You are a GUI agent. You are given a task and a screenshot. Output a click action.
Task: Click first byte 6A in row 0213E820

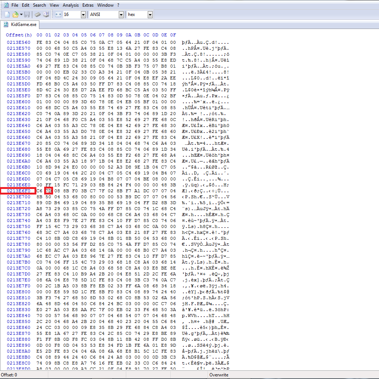[x=39, y=304]
